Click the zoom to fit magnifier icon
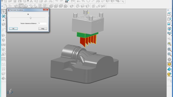This screenshot has height=97, width=173. (169, 49)
